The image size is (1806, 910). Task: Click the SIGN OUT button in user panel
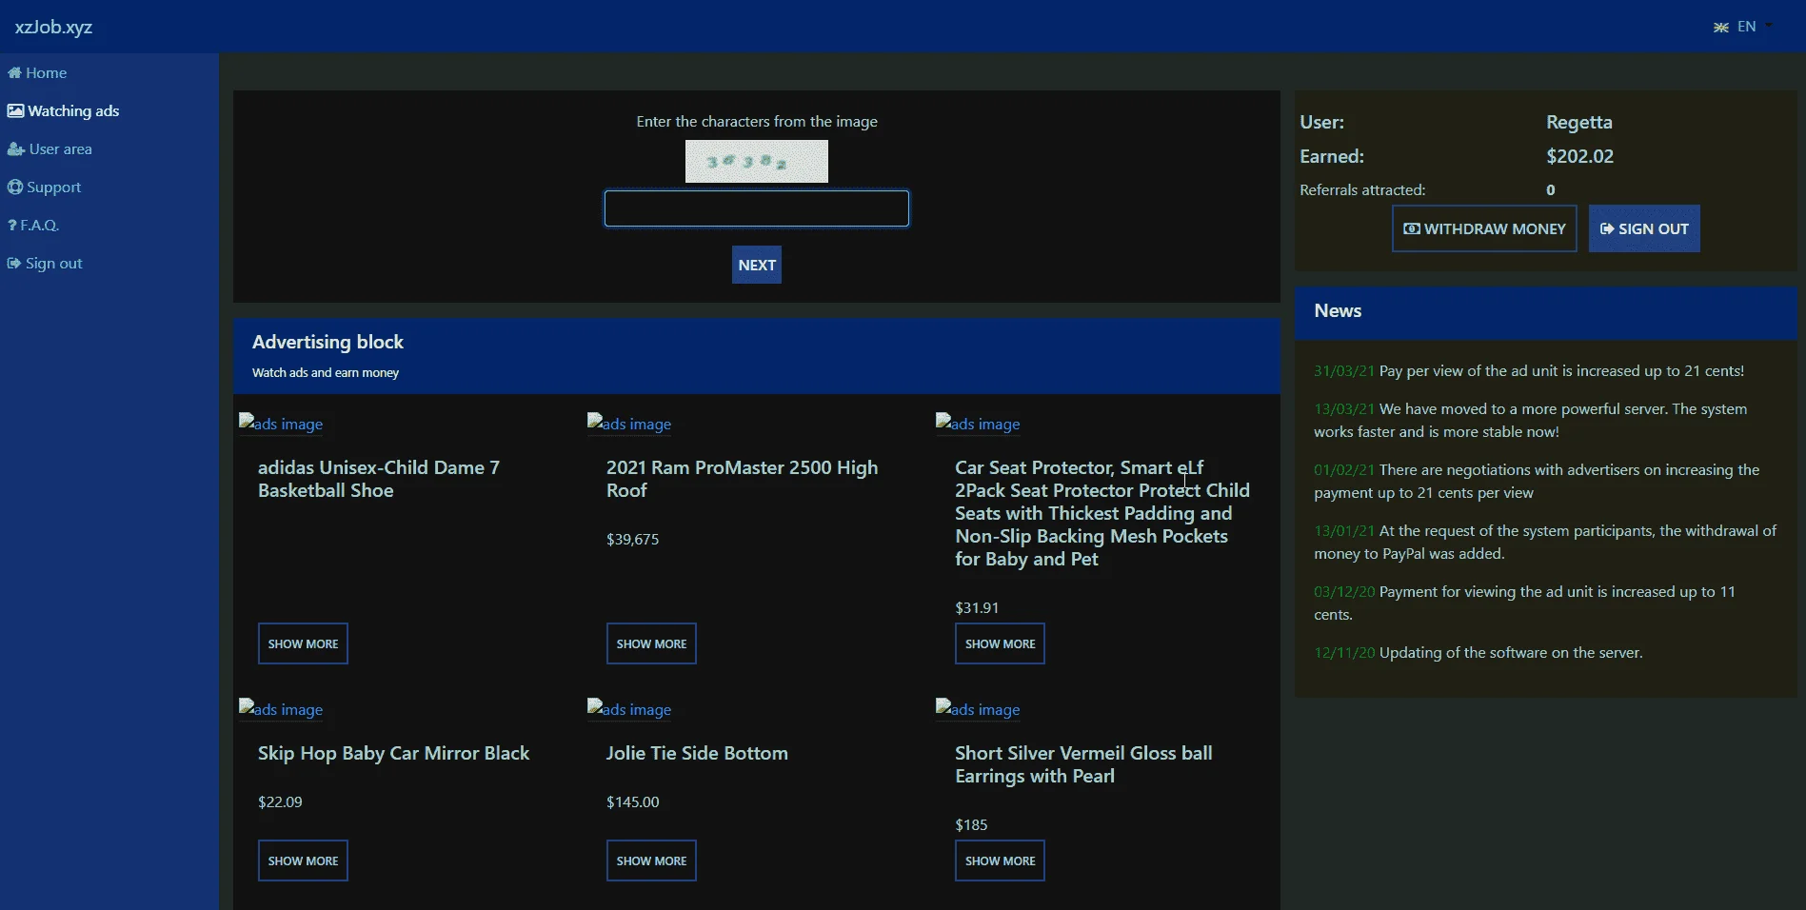[1644, 229]
